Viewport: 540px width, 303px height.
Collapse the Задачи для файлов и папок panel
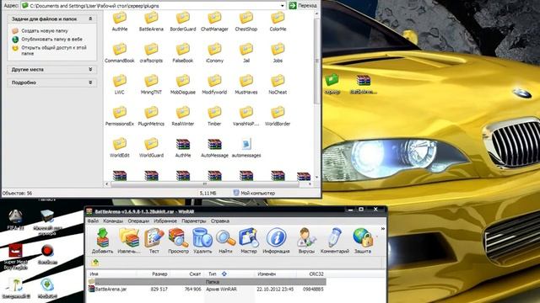90,19
